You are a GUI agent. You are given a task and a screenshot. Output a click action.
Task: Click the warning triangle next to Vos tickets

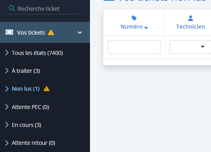51,33
